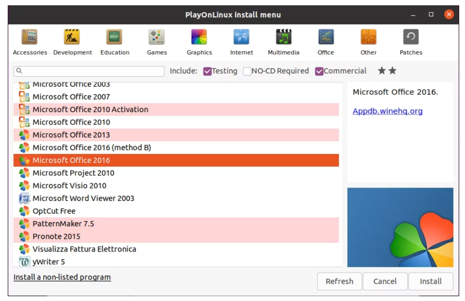Click the first rating star
Screen dimensions: 465x301
(382, 70)
